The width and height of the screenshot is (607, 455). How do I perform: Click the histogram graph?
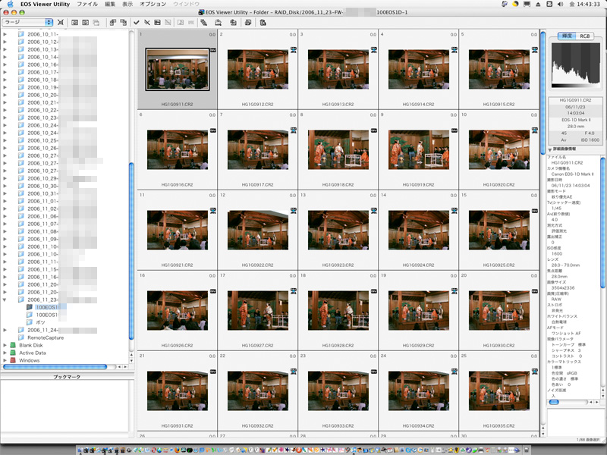tap(576, 65)
